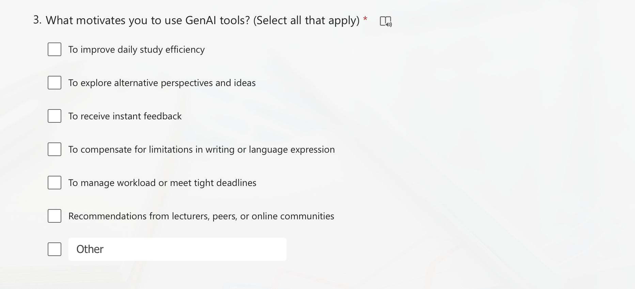Click the '(Select all that apply)' hint text
This screenshot has height=289, width=635.
[x=306, y=20]
